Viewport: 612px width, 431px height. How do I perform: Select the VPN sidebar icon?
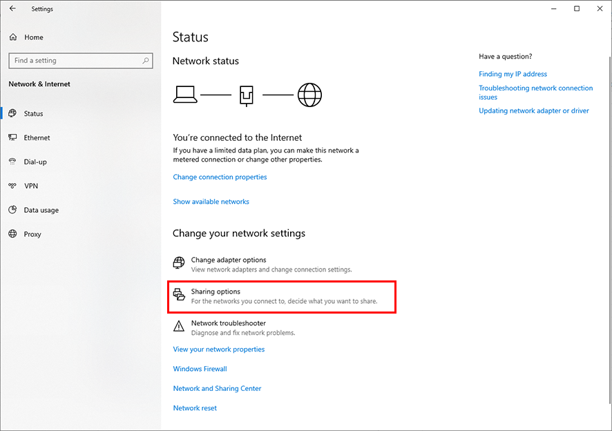click(x=12, y=186)
